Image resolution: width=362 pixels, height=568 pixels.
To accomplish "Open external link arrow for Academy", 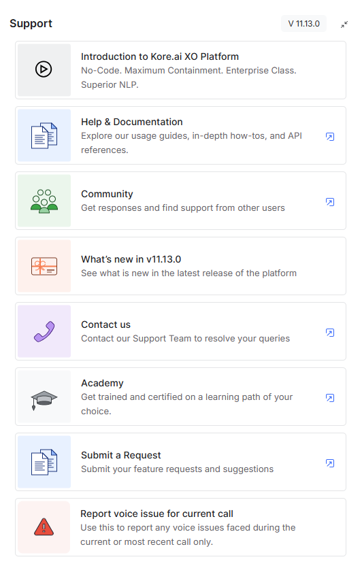I will (330, 398).
